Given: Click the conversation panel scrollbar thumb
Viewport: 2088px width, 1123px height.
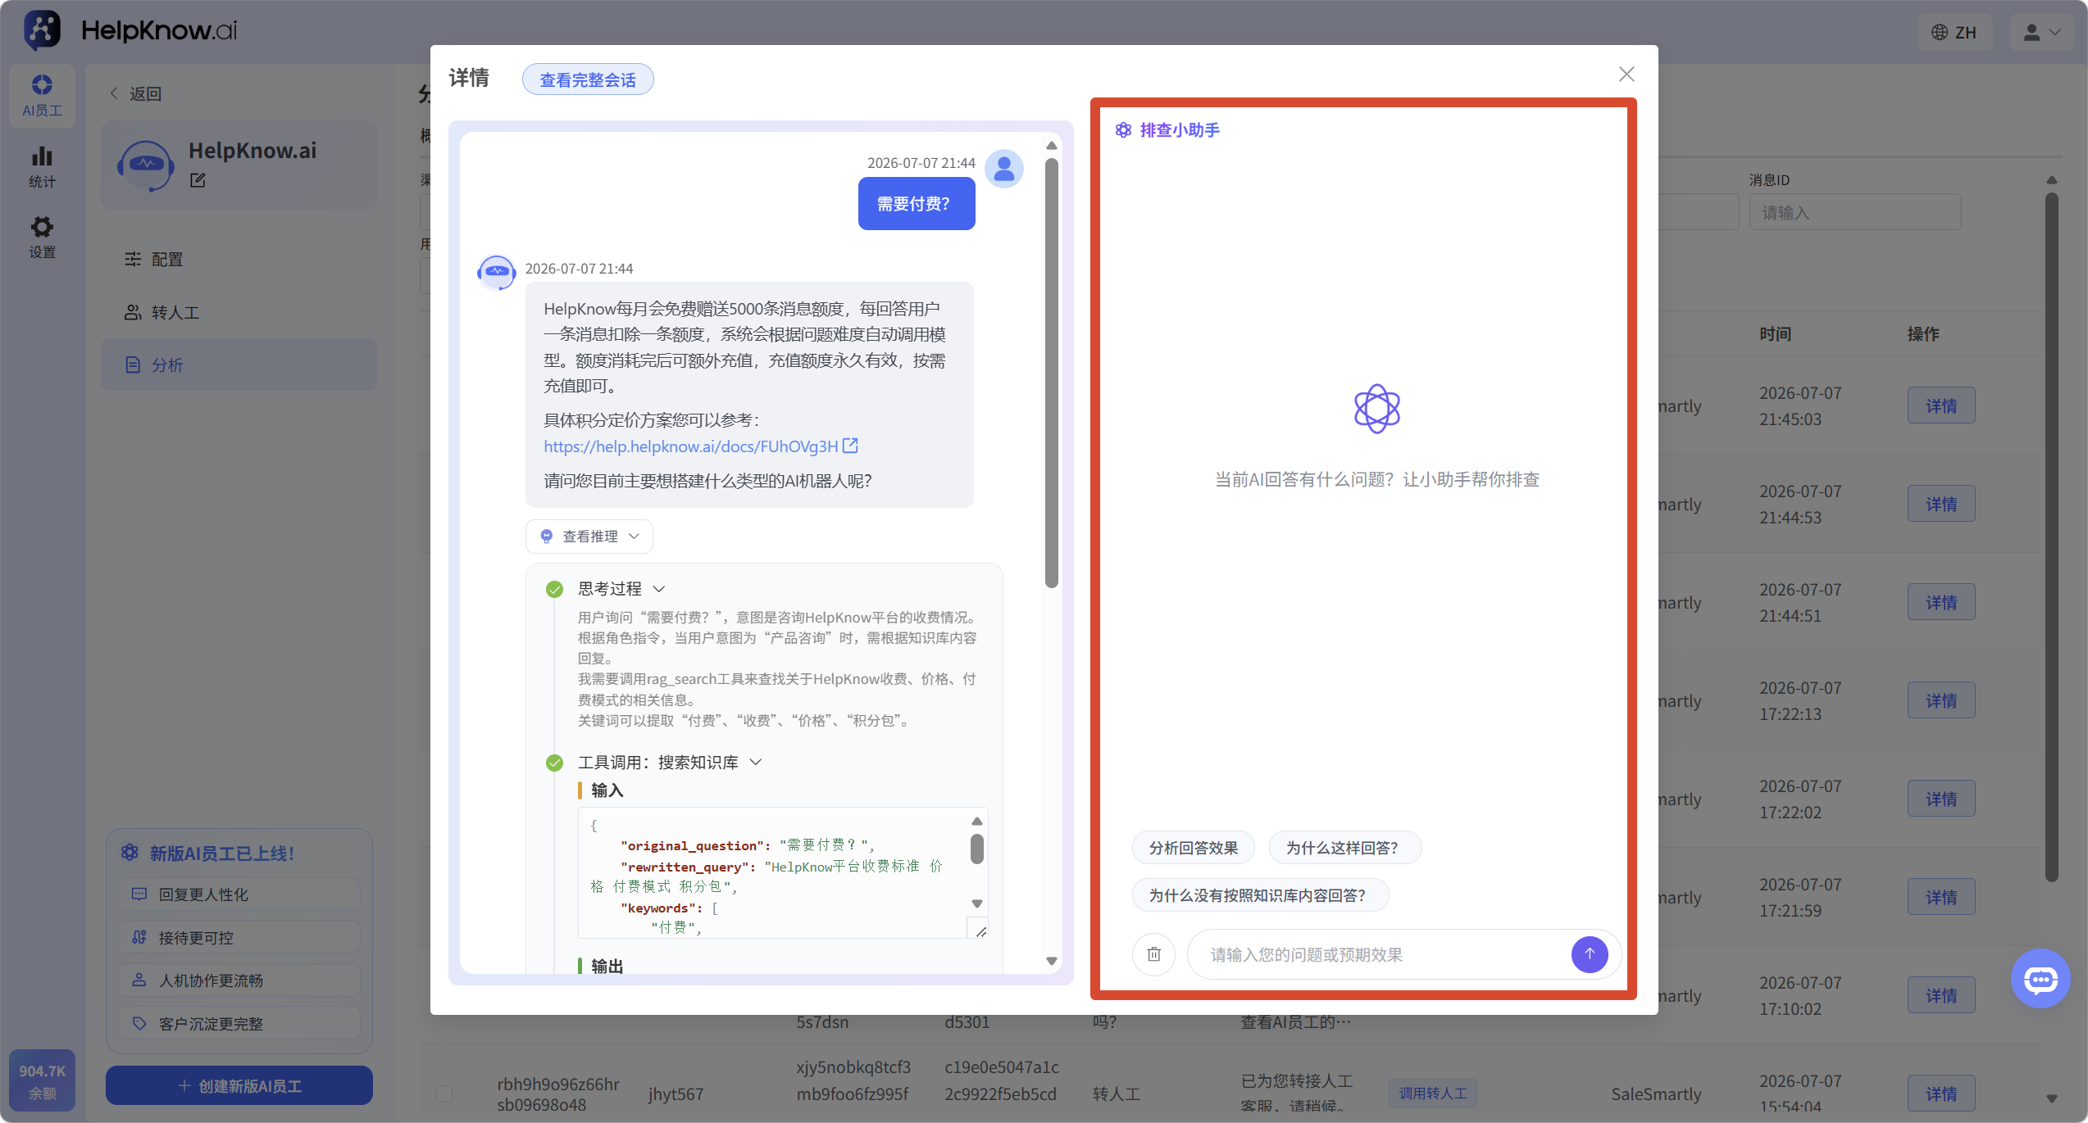Looking at the screenshot, I should tap(1052, 373).
